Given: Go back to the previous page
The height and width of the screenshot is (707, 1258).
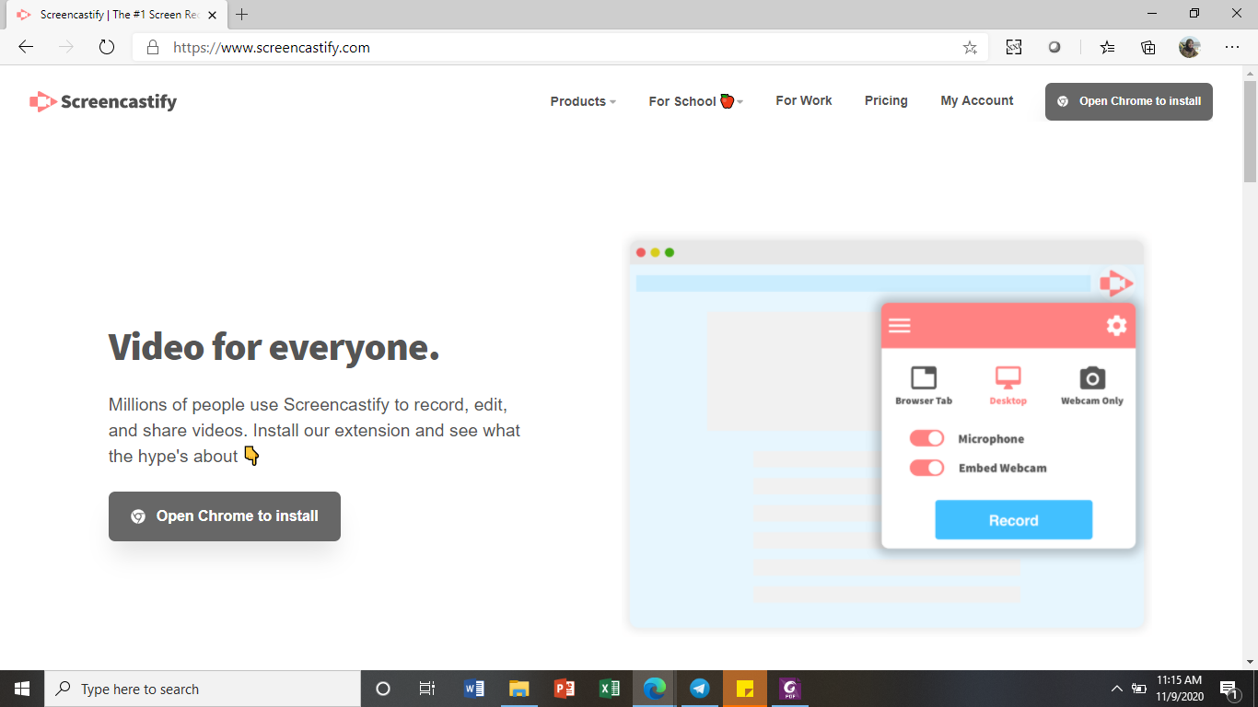Looking at the screenshot, I should pos(26,48).
